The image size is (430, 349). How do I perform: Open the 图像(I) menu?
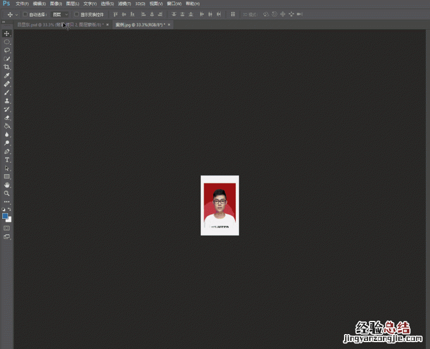[x=56, y=4]
